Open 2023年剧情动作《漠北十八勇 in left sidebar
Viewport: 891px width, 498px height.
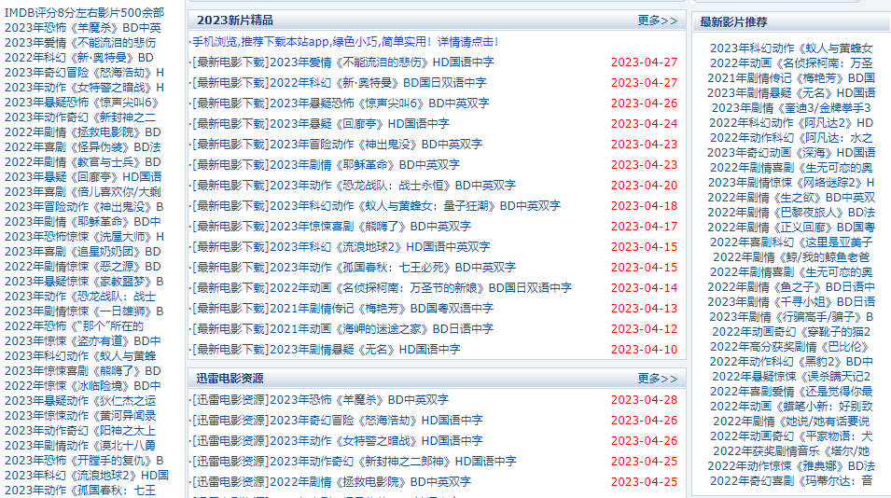coord(80,445)
